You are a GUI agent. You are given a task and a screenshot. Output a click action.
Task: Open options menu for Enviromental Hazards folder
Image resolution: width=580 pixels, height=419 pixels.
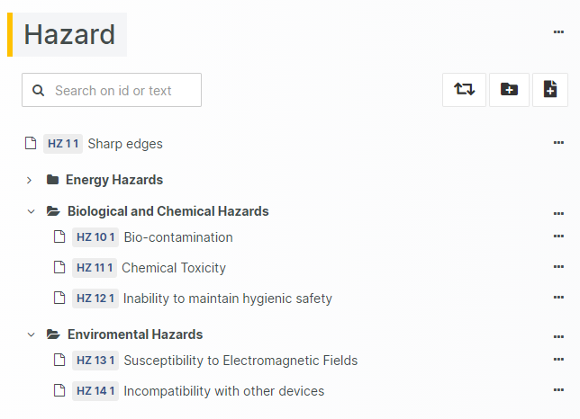point(558,336)
